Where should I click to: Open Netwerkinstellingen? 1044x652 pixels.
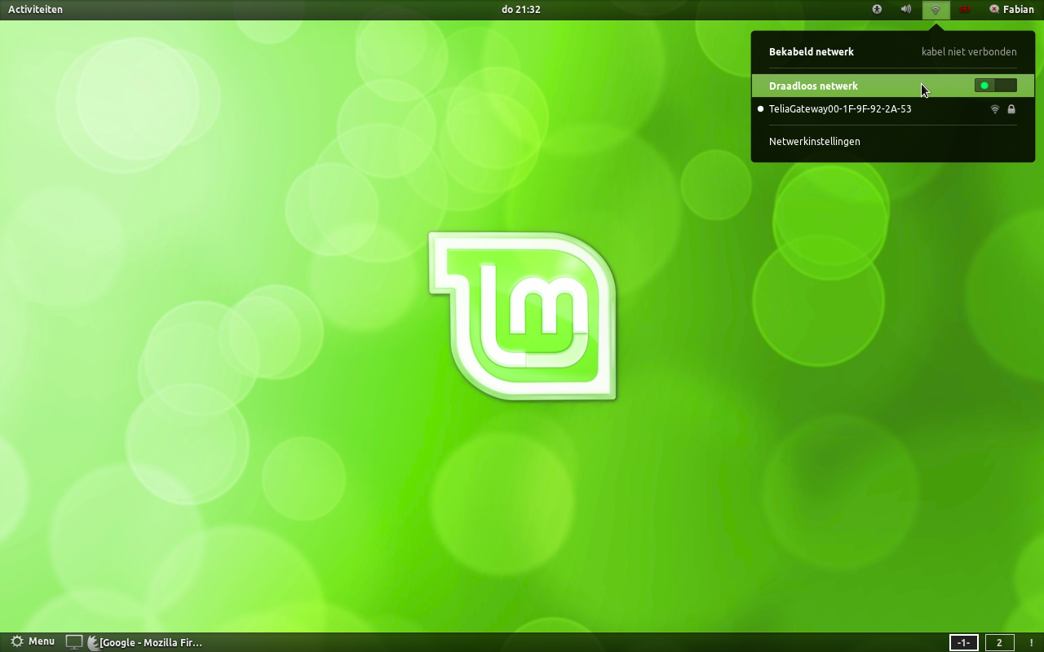click(x=892, y=142)
